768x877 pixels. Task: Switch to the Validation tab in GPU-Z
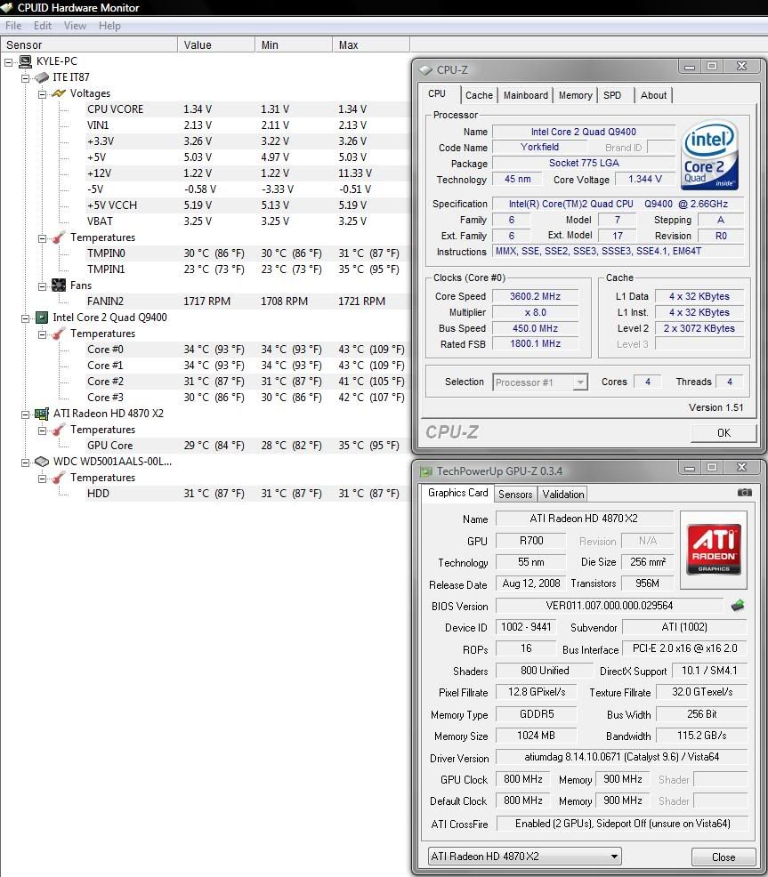pos(563,495)
